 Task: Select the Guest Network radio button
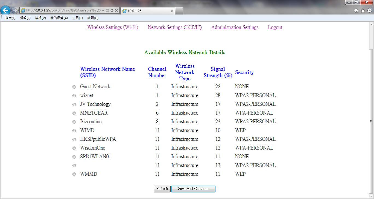tap(74, 87)
